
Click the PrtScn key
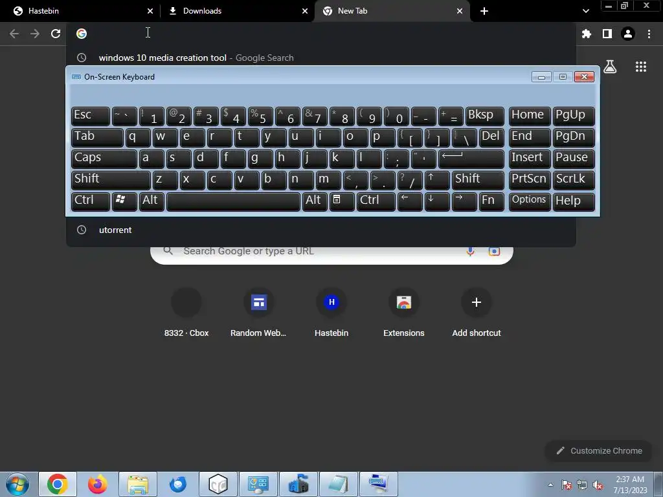click(530, 180)
